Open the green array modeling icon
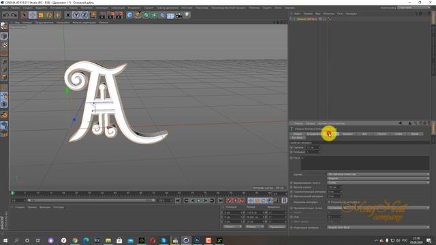Screen dimensions: 436x245 [x=155, y=15]
